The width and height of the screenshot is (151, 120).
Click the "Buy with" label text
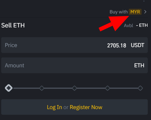pyautogui.click(x=119, y=12)
